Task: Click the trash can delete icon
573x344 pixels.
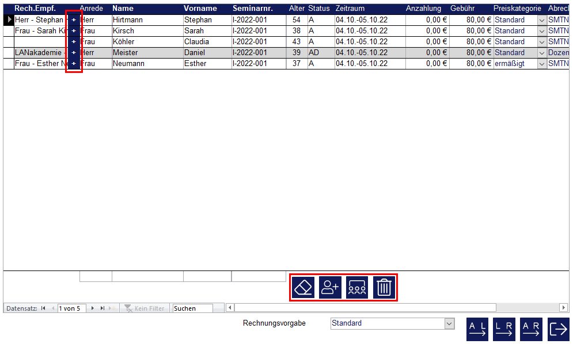Action: tap(384, 287)
